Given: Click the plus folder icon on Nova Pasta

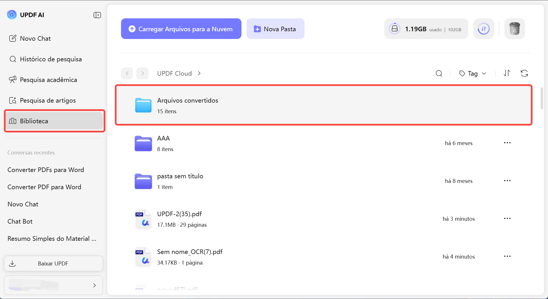Looking at the screenshot, I should [257, 29].
